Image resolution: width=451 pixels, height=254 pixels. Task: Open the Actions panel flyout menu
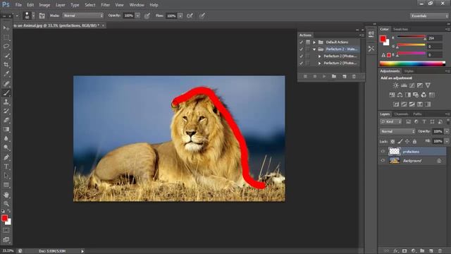(362, 35)
